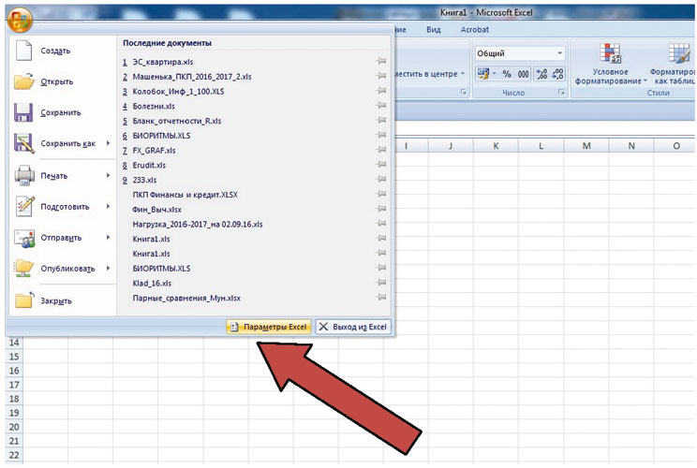Click Выход из Excel button
This screenshot has width=697, height=468.
tap(353, 327)
